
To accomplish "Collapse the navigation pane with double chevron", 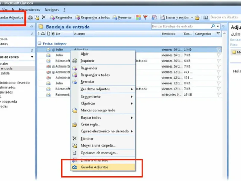I will coord(32,27).
